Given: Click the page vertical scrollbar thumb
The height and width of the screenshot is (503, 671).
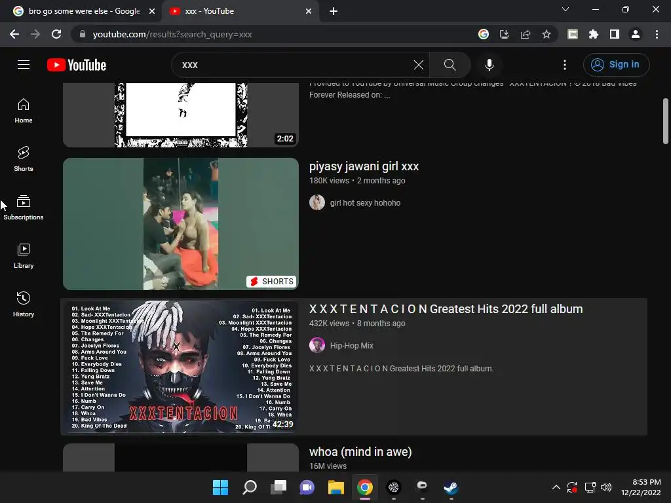Looking at the screenshot, I should 666,121.
